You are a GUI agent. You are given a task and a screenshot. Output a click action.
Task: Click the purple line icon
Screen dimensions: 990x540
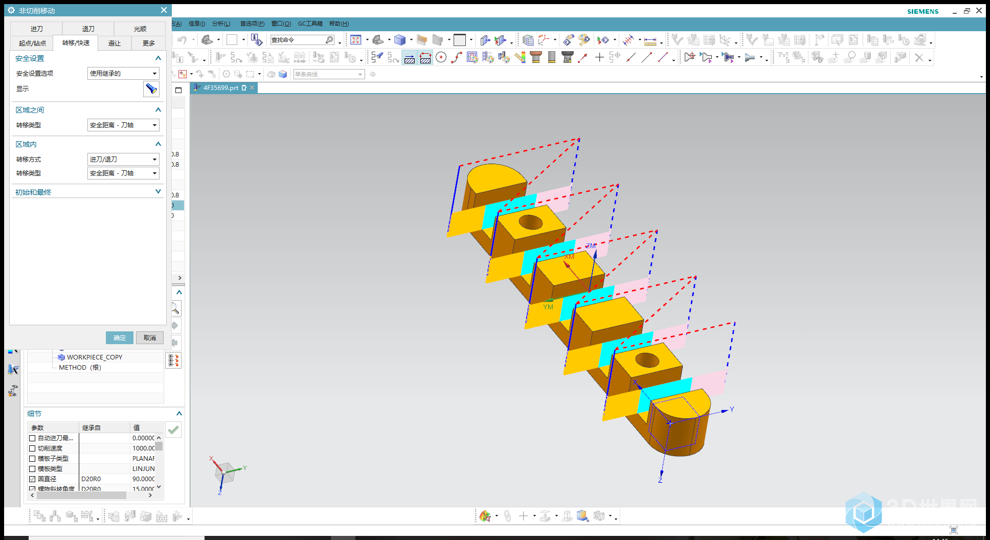[x=663, y=57]
